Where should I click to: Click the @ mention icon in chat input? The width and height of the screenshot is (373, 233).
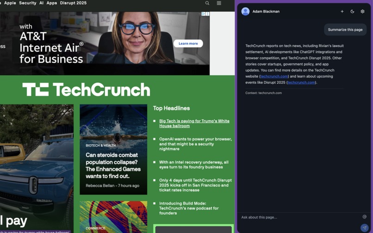[x=364, y=217]
